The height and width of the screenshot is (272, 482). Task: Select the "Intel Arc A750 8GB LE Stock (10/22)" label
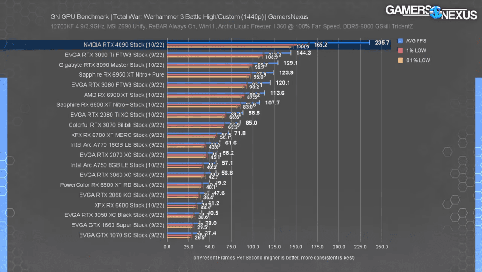(x=118, y=165)
